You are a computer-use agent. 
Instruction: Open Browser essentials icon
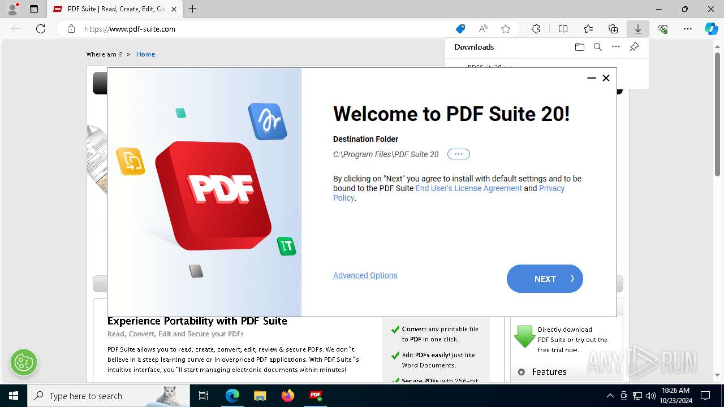(x=663, y=29)
